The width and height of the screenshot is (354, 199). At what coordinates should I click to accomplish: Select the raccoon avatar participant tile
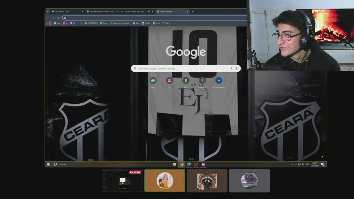tap(207, 181)
